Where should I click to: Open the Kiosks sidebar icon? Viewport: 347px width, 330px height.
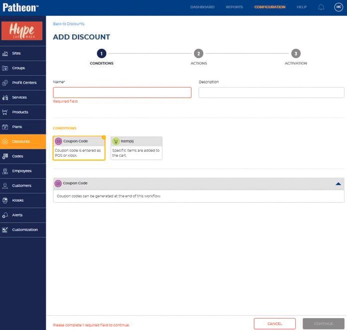(x=5, y=200)
